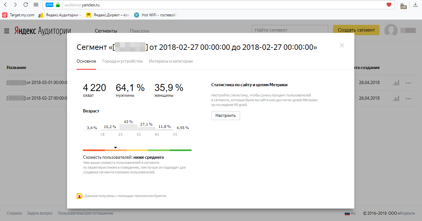Click the Крипта technology icon
The height and width of the screenshot is (221, 422).
pos(79,196)
